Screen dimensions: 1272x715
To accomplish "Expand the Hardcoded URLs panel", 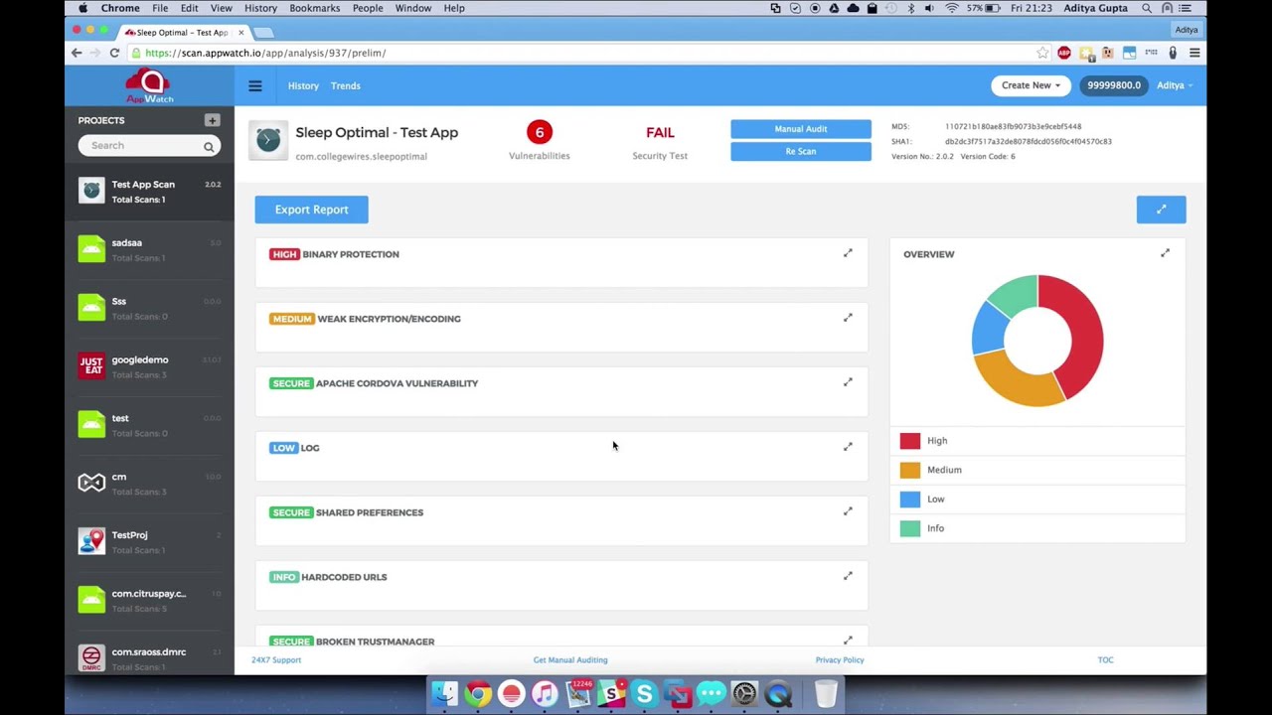I will point(848,576).
